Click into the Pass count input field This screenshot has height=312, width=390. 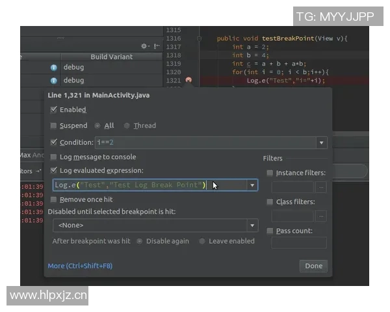[298, 242]
